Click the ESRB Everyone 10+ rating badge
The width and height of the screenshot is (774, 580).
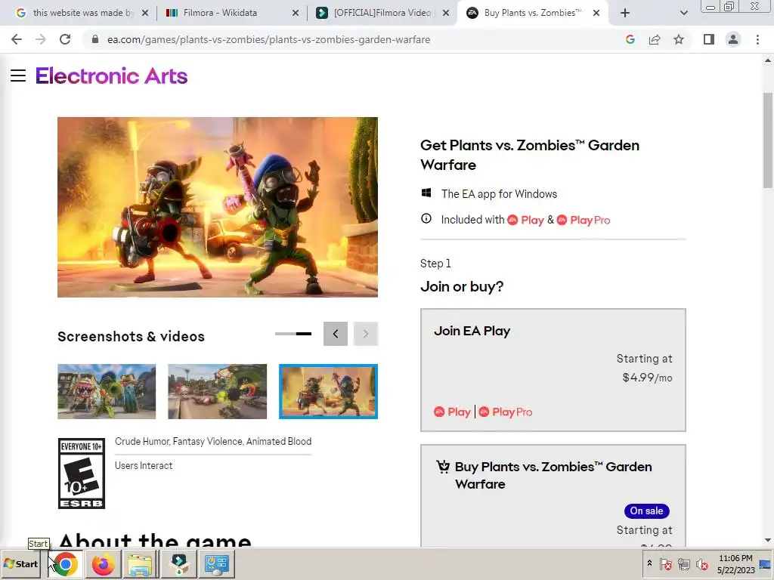tap(82, 474)
